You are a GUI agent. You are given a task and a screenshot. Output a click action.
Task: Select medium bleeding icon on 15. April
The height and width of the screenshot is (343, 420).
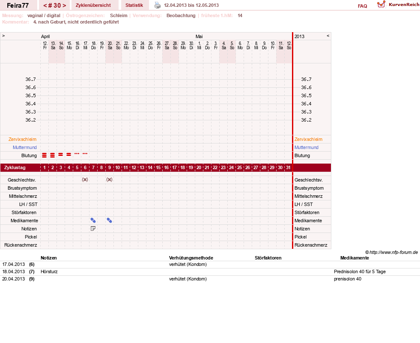(69, 155)
